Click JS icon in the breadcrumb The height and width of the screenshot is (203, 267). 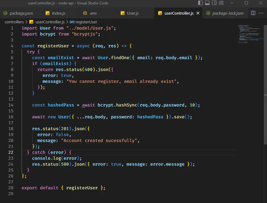pos(31,22)
